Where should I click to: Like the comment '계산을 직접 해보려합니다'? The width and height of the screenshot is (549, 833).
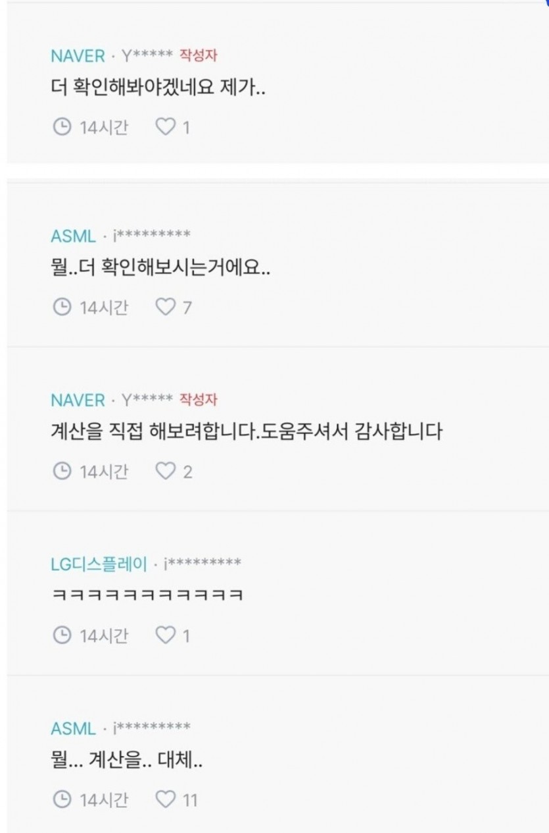click(x=165, y=471)
